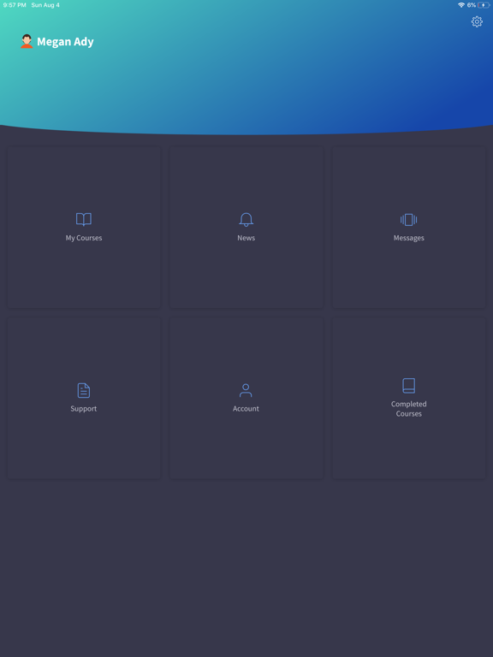Image resolution: width=493 pixels, height=657 pixels.
Task: Tap the Sun Aug 4 date
Action: click(45, 5)
